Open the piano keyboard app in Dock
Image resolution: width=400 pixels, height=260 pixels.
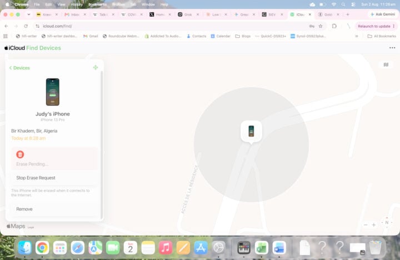tap(244, 247)
